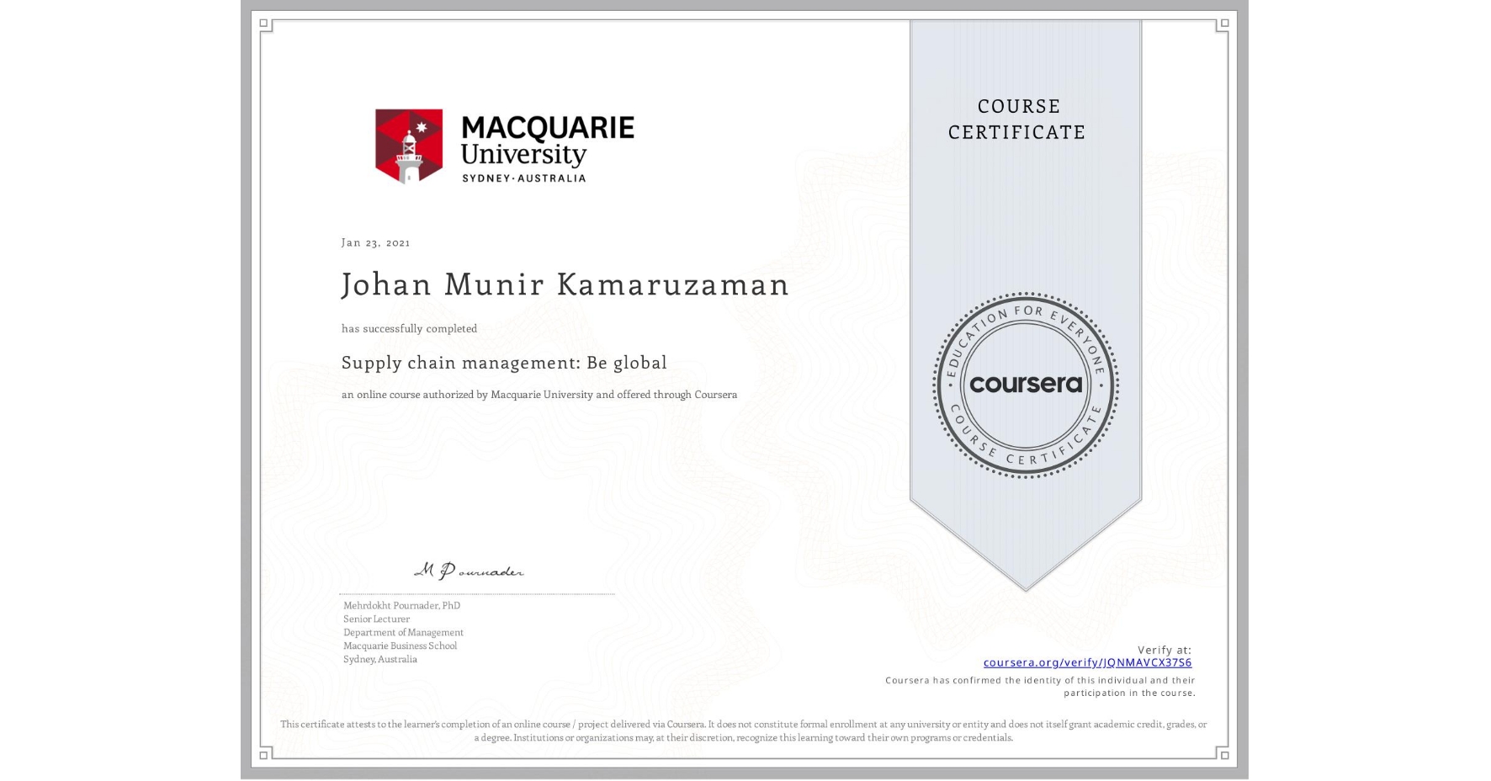Click the date Jan 23, 2021

(375, 242)
